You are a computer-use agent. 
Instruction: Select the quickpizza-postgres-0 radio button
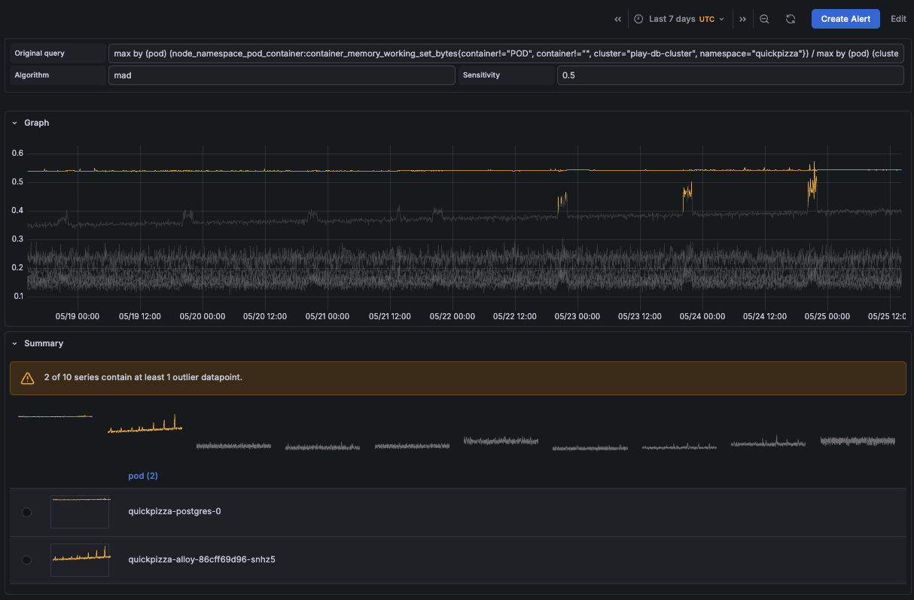27,512
